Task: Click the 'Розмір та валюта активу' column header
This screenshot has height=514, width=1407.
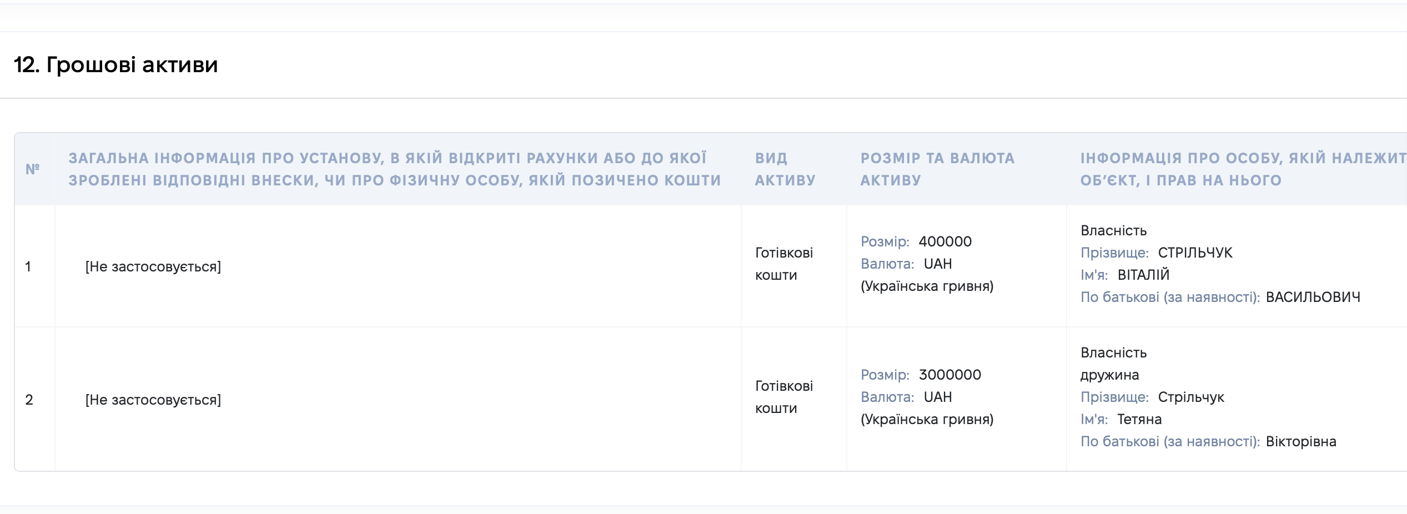Action: click(937, 169)
